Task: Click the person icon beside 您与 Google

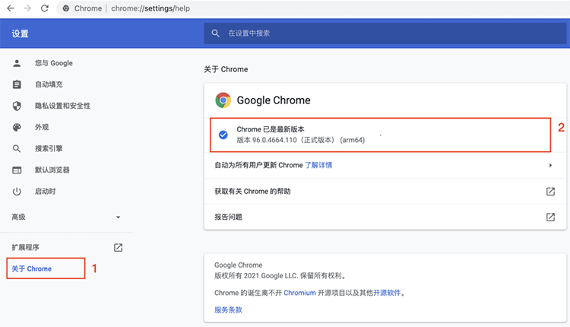Action: click(x=17, y=63)
